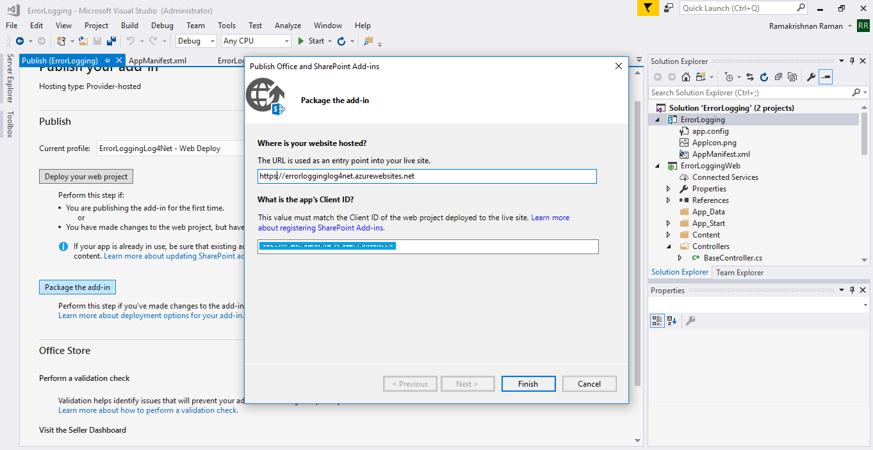This screenshot has width=873, height=450.
Task: Click the New Project toolbar icon
Action: coord(61,41)
